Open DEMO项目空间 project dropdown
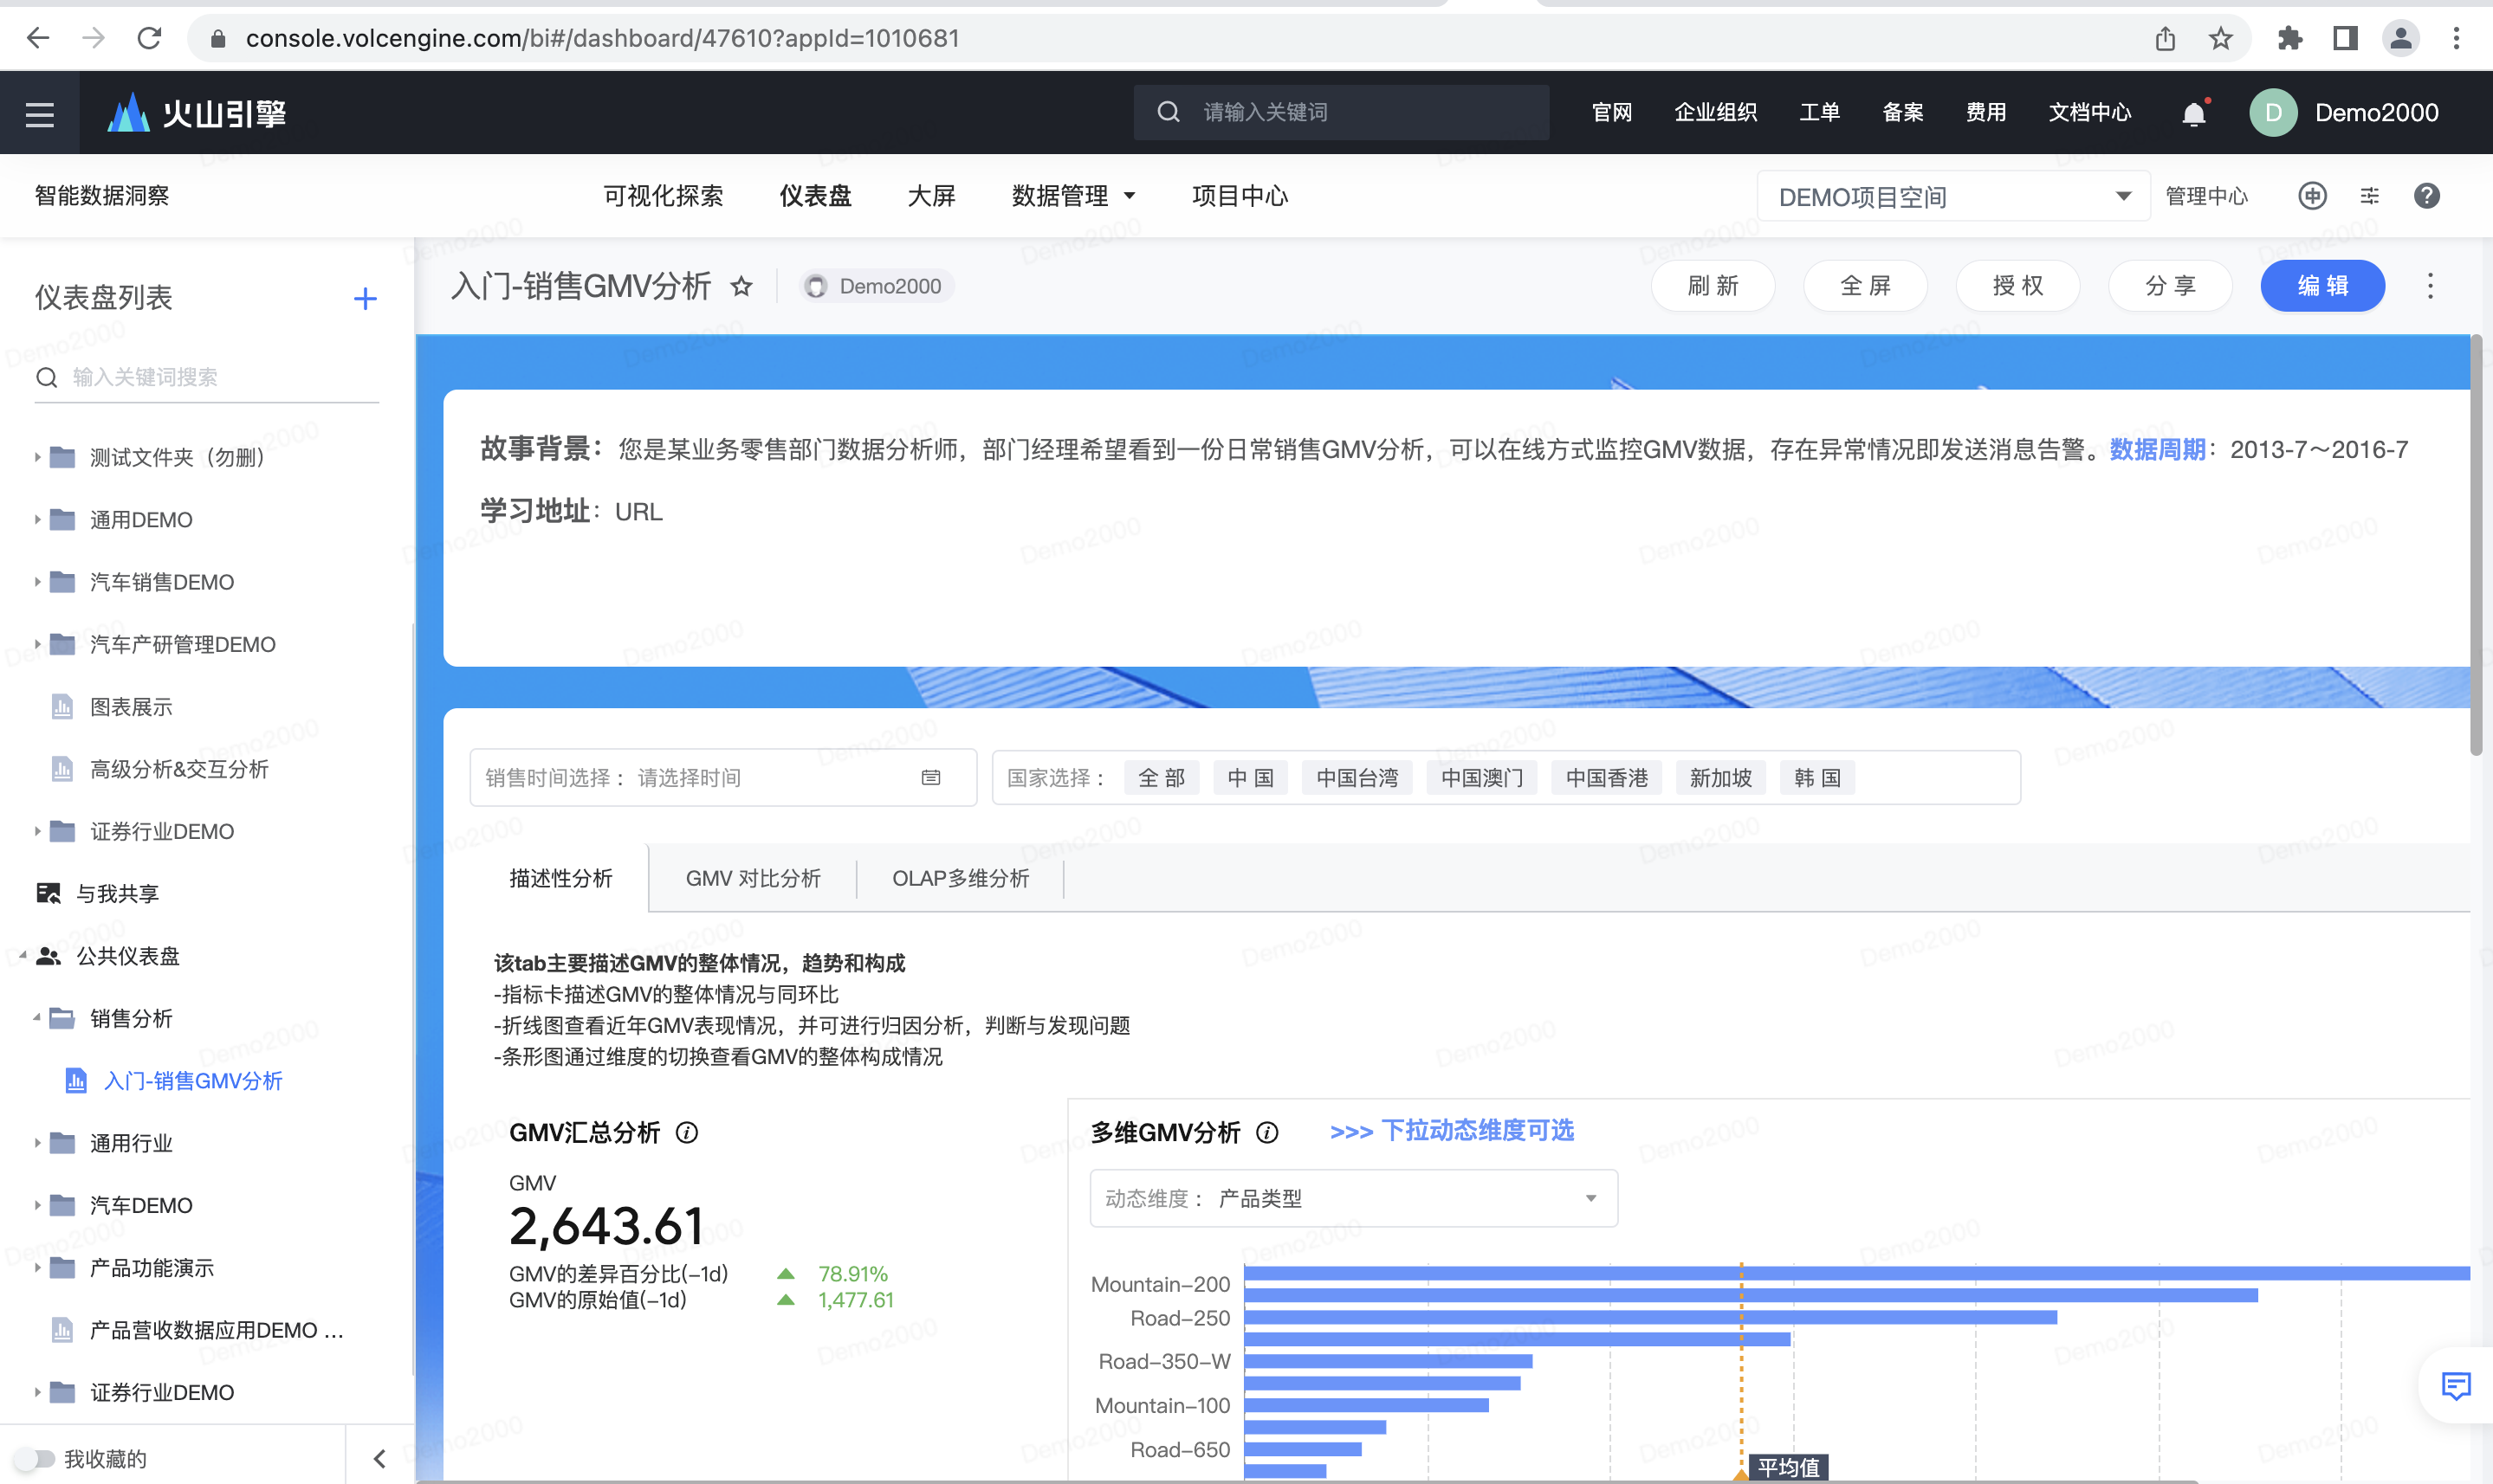Viewport: 2493px width, 1484px height. pyautogui.click(x=1952, y=196)
